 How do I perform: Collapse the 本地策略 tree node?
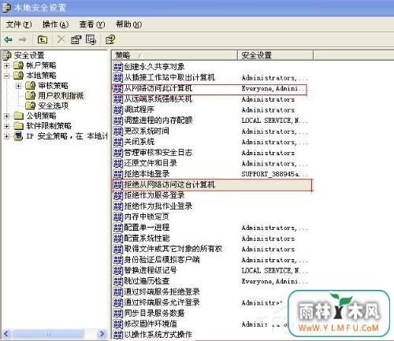(x=7, y=76)
